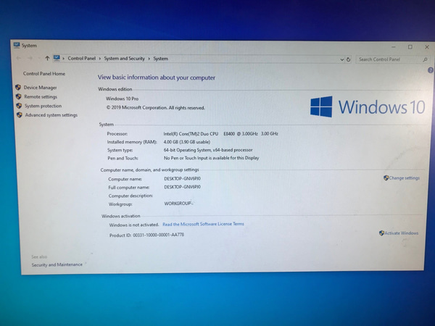Click the shield icon beside System protection

[x=19, y=106]
